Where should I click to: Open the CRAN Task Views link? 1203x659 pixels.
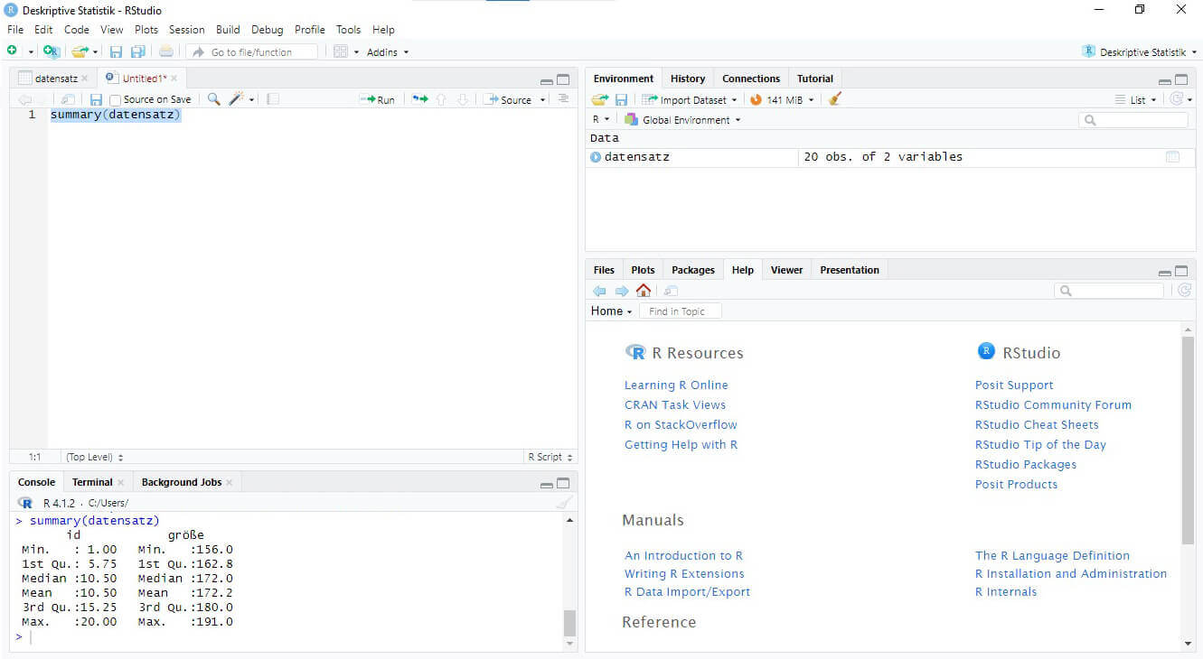(675, 405)
